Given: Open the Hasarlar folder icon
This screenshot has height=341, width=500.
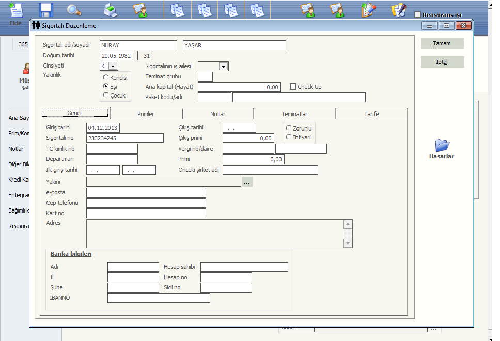Looking at the screenshot, I should tap(442, 145).
